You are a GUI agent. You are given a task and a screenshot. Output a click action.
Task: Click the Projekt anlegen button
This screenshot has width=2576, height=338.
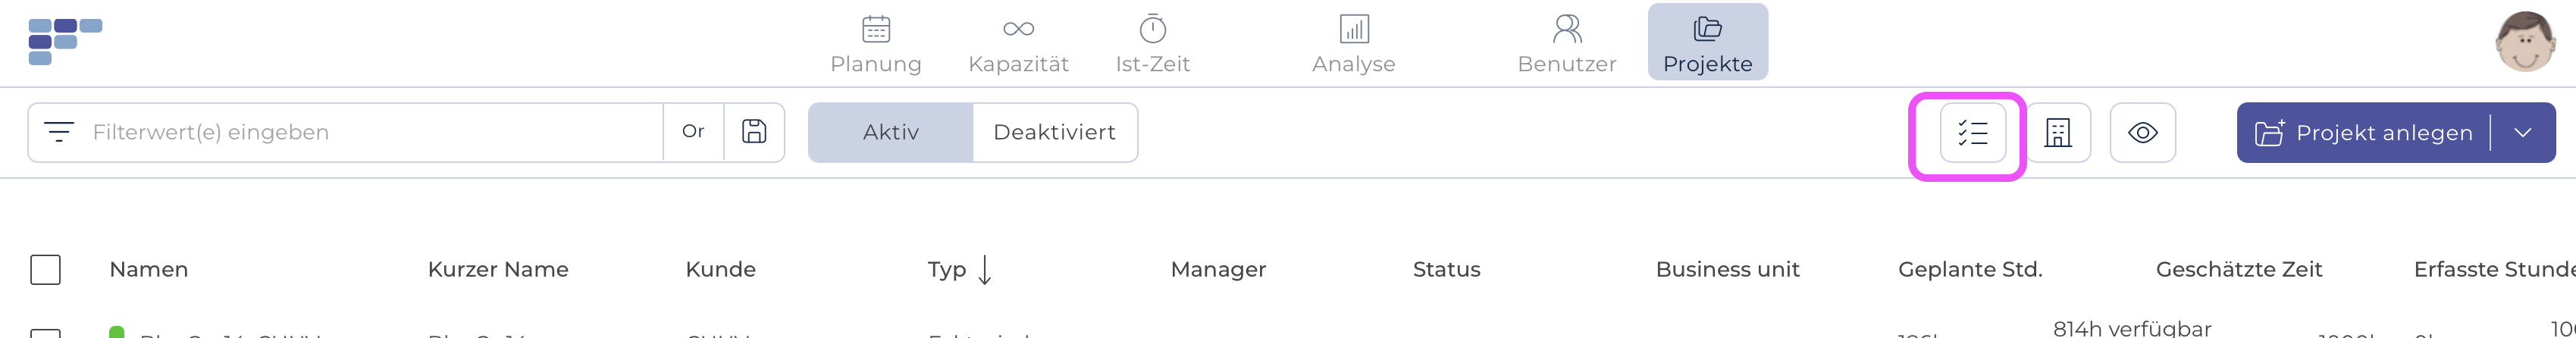pos(2364,133)
